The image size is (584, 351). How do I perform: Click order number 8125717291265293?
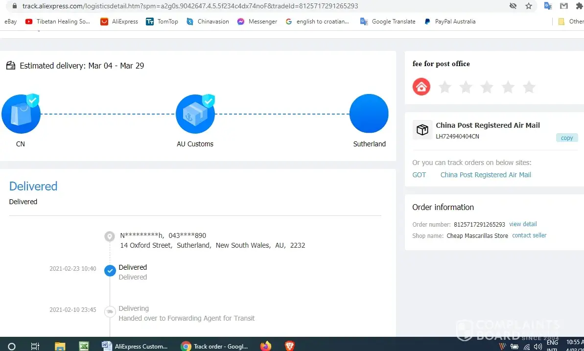pyautogui.click(x=479, y=224)
